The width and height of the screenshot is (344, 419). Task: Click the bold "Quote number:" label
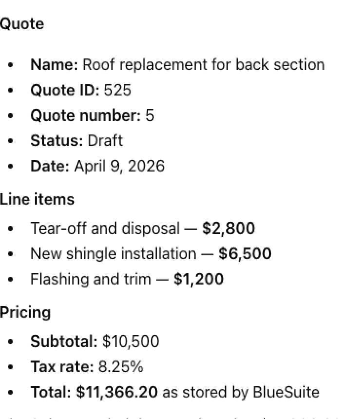pyautogui.click(x=85, y=115)
